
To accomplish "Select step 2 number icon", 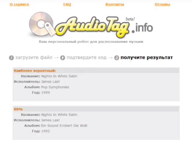I will [63, 58].
